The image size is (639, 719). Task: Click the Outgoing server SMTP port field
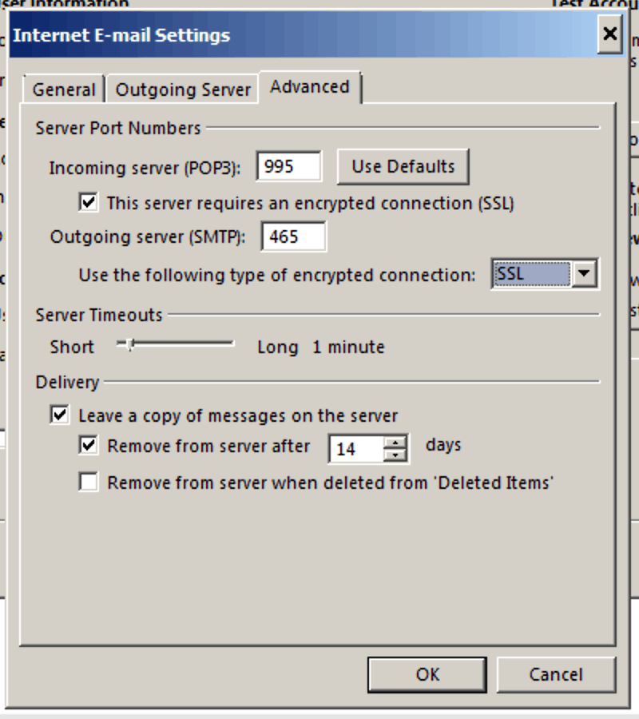click(x=292, y=237)
